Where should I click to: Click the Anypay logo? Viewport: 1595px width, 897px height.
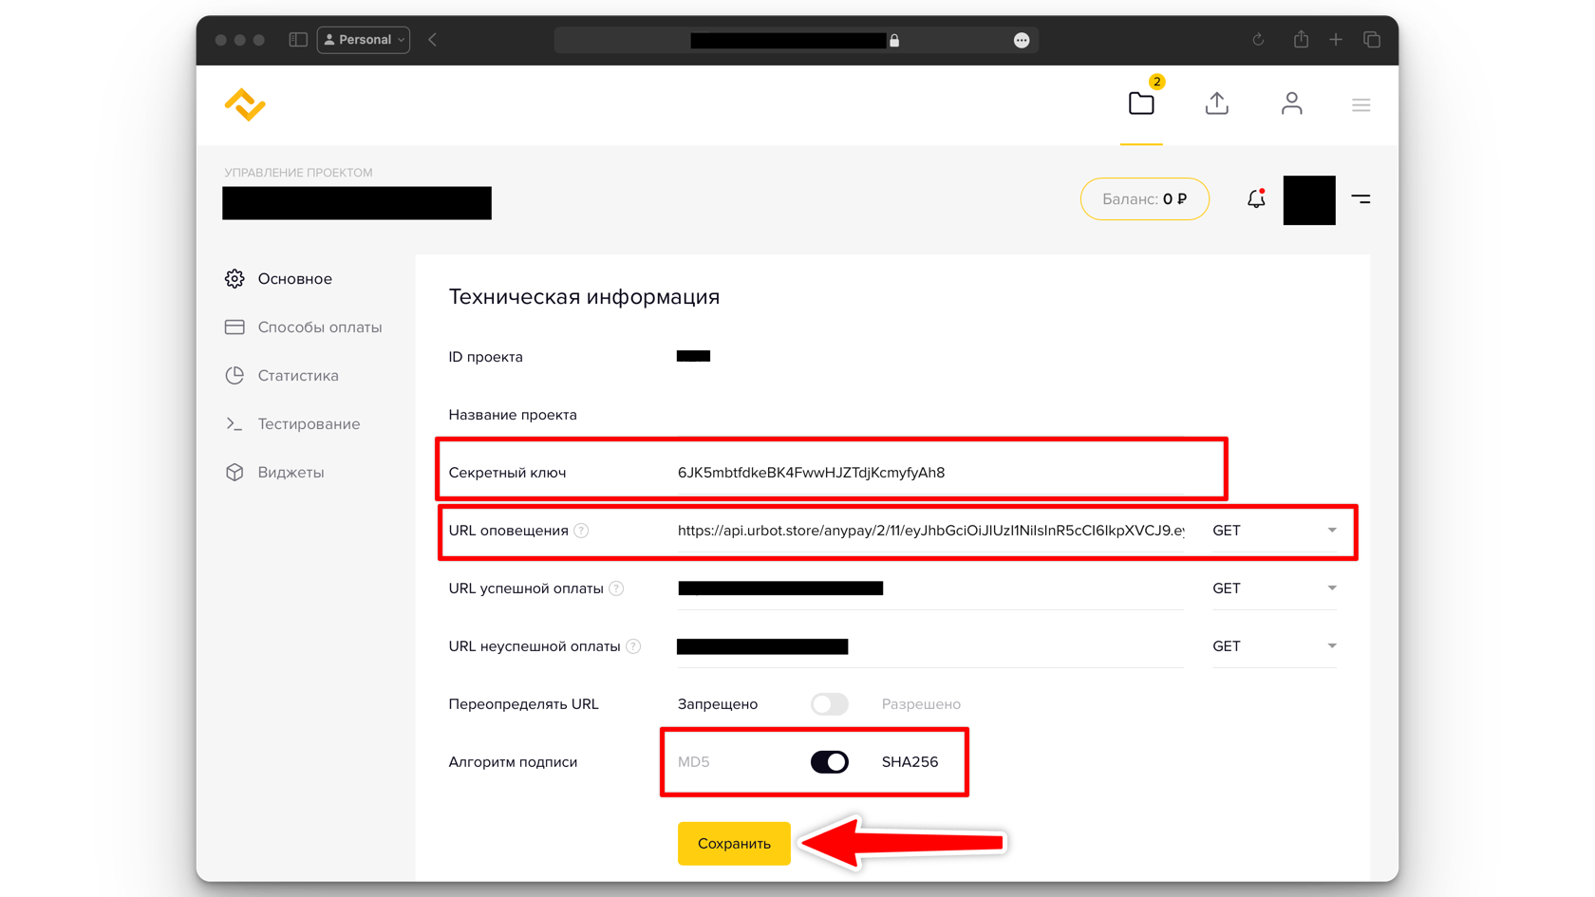[245, 104]
